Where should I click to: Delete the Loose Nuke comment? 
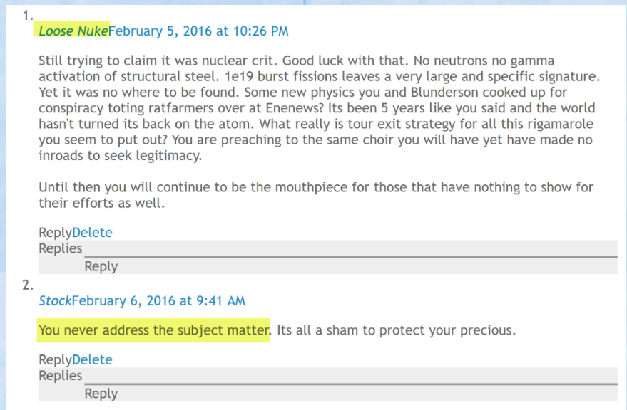click(92, 233)
